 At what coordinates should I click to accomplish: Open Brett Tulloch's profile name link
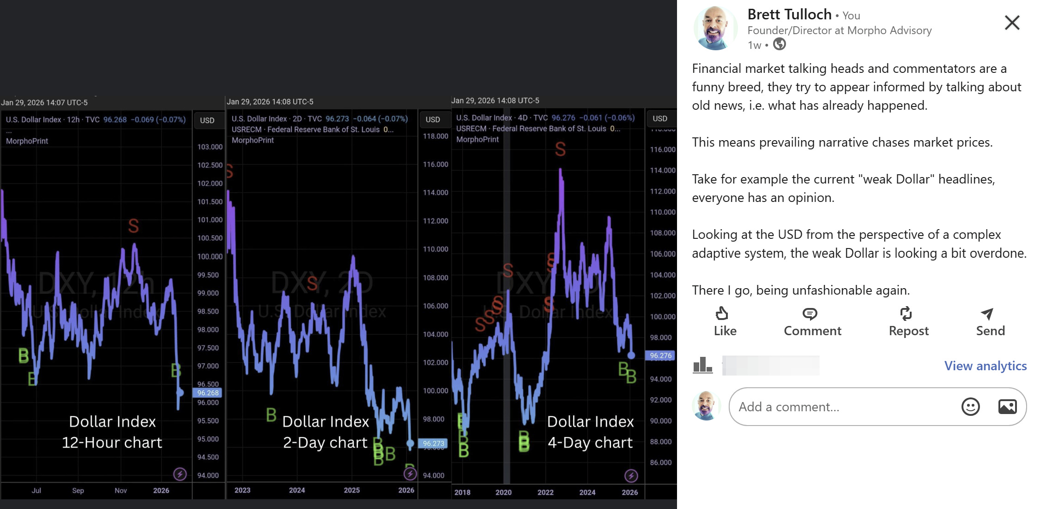tap(789, 15)
